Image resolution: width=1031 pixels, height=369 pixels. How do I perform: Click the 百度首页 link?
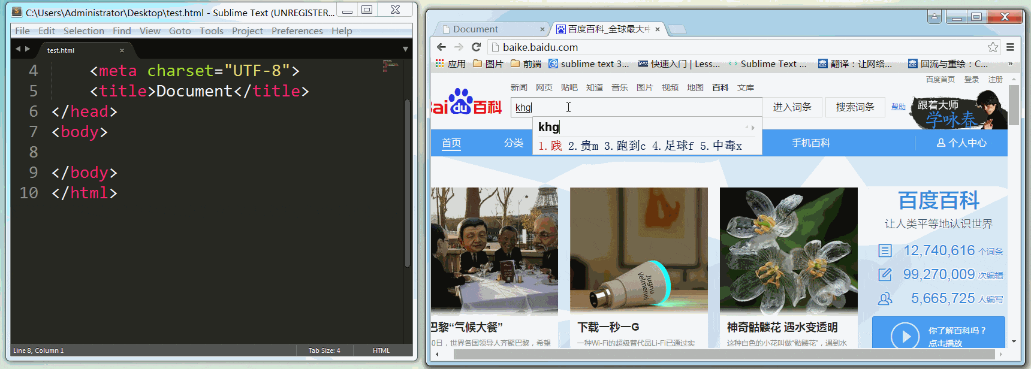click(x=940, y=79)
